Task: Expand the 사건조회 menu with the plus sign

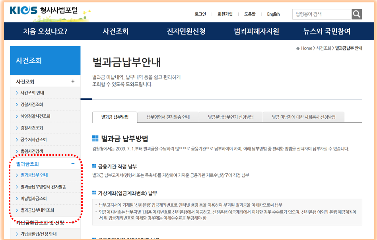Action: click(73, 80)
